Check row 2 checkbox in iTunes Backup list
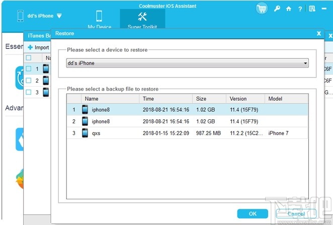333x225 pixels. [29, 81]
